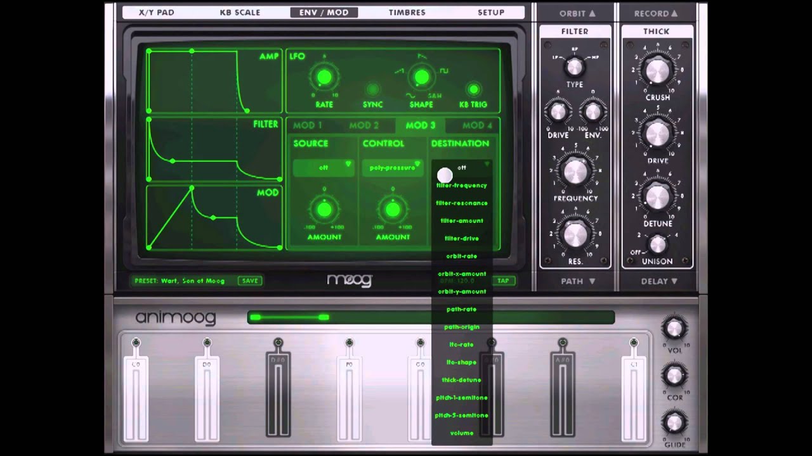Click the filter TYPE knob
Image resolution: width=812 pixels, height=456 pixels.
[x=575, y=66]
